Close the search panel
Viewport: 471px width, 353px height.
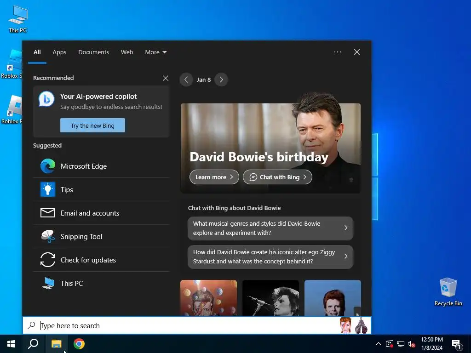[x=357, y=52]
